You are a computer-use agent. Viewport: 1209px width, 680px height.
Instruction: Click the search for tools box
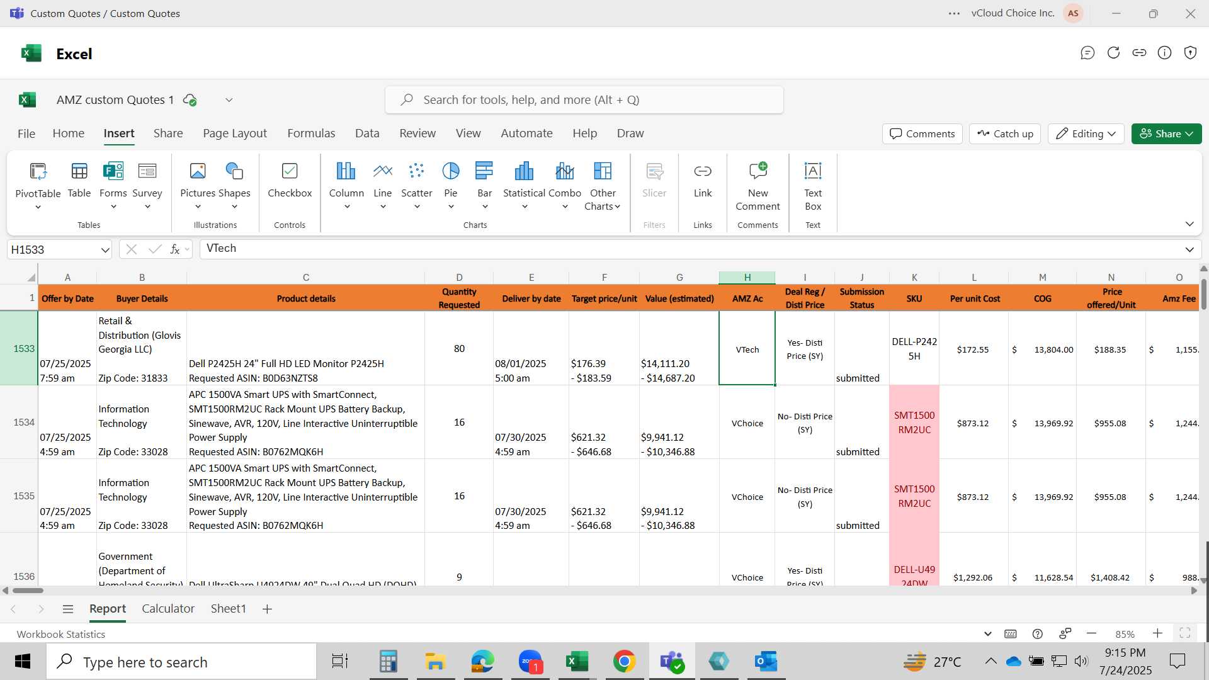coord(584,100)
